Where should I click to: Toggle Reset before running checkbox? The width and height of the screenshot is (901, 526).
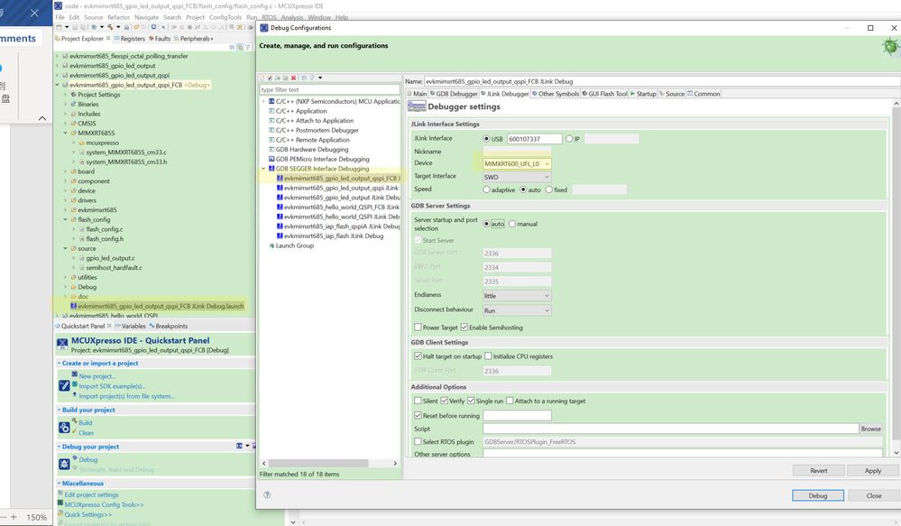click(x=418, y=415)
